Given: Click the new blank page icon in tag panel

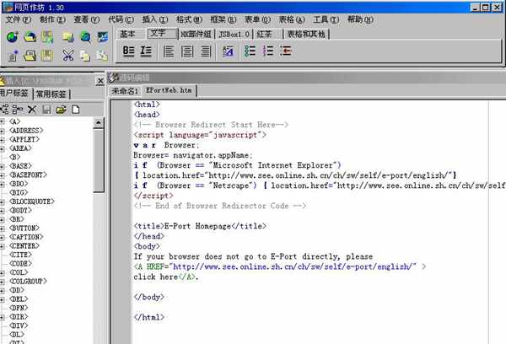Looking at the screenshot, I should pyautogui.click(x=76, y=110).
